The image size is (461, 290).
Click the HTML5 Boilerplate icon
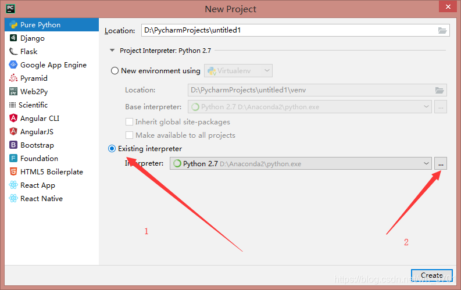coord(13,171)
